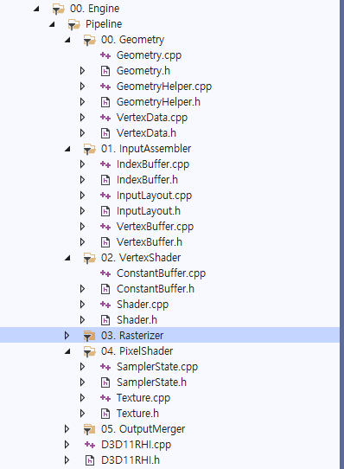The height and width of the screenshot is (469, 344).
Task: Click the IndexBuffer.cpp file icon
Action: click(x=105, y=164)
